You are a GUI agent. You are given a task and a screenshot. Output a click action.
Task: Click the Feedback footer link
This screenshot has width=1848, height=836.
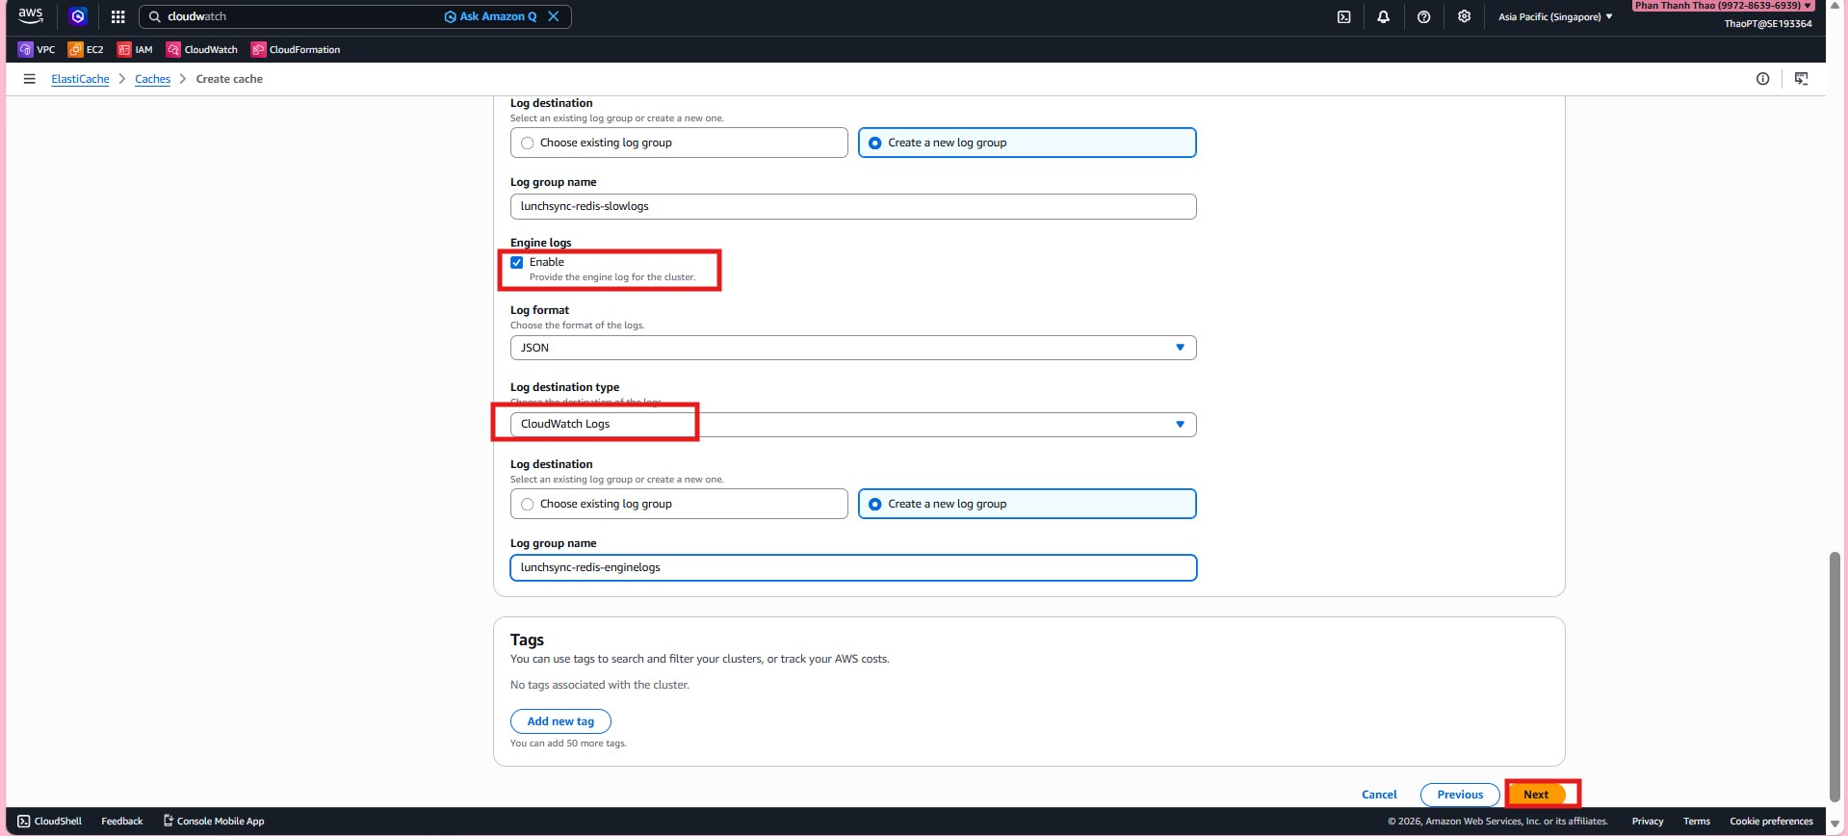coord(121,822)
